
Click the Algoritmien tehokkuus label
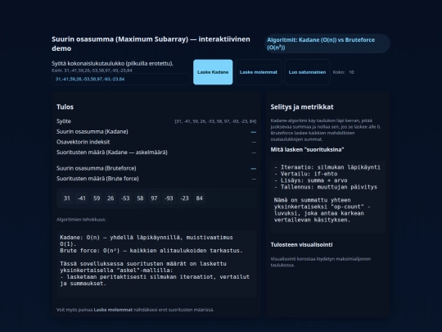(81, 220)
